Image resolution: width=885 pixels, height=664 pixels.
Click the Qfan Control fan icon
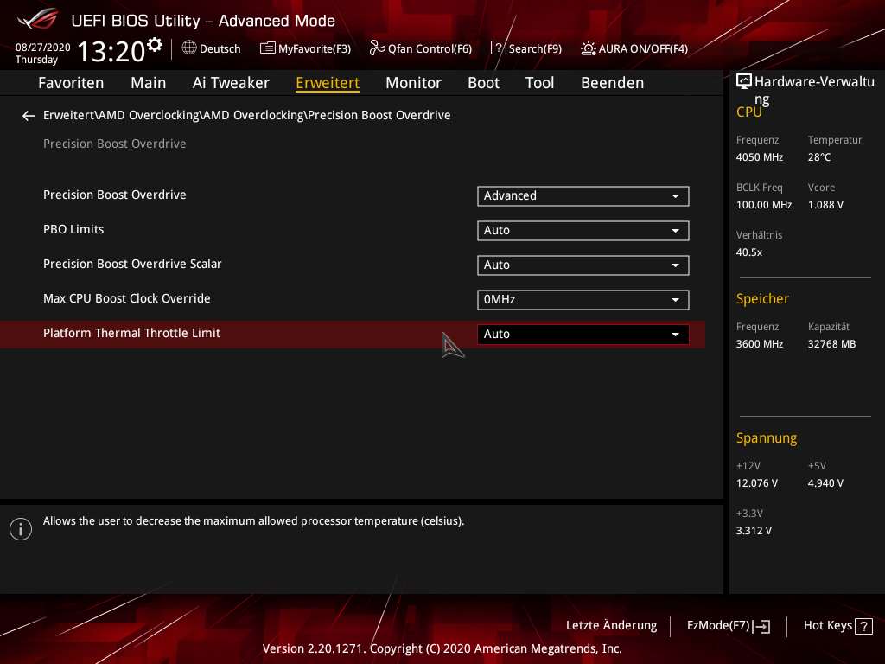coord(377,48)
